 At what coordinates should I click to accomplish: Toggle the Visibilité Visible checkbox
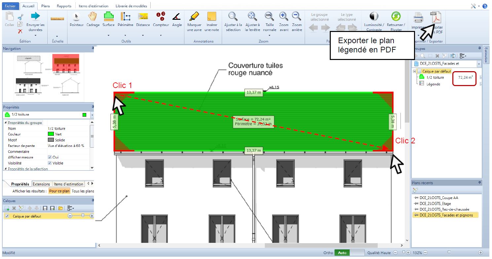pos(50,163)
